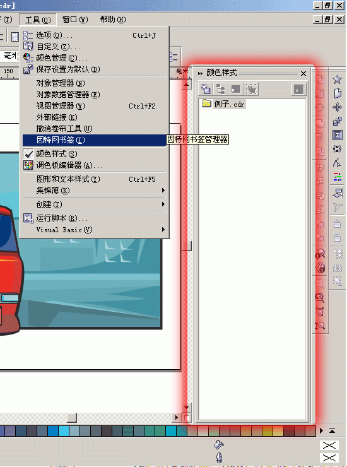The width and height of the screenshot is (347, 467).
Task: Click the paint bucket fill indicator icon
Action: coord(219,445)
